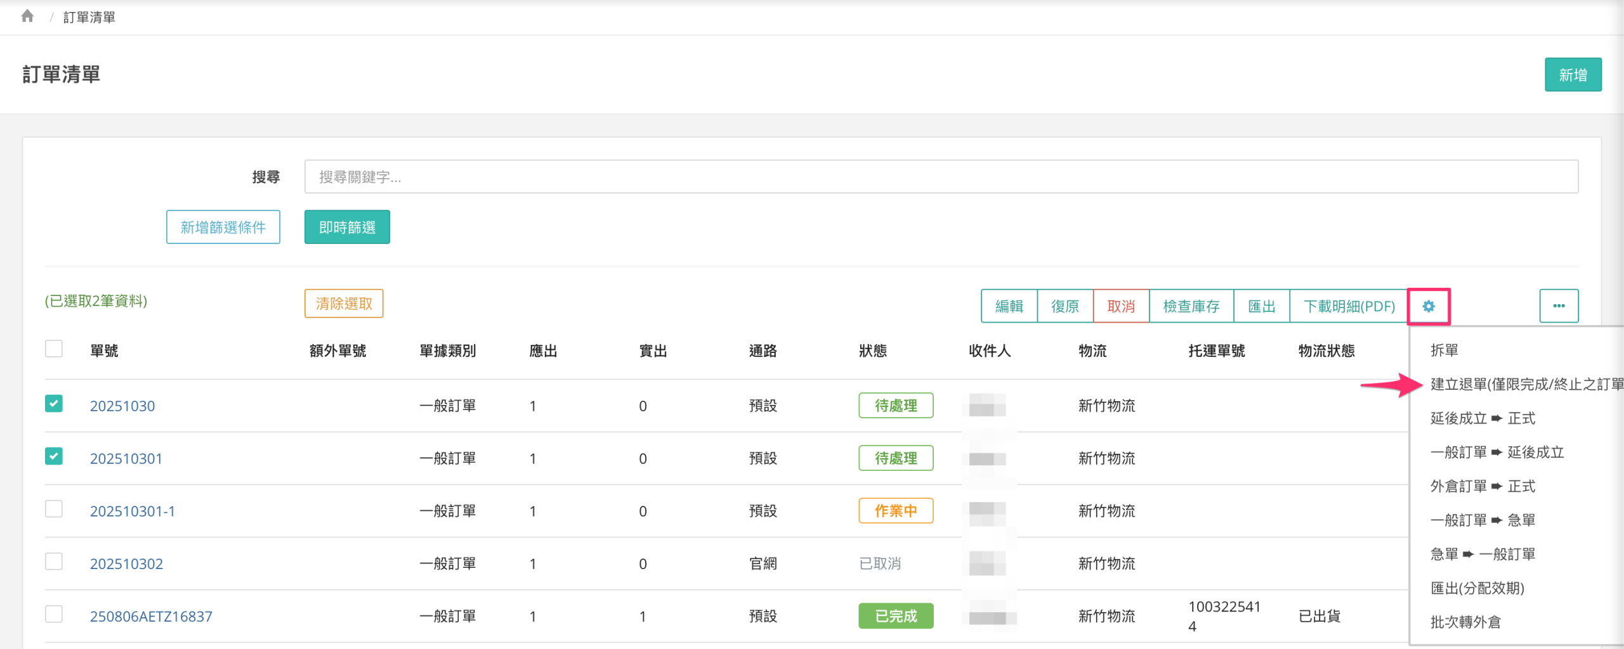Open the three-dots more options menu

pyautogui.click(x=1558, y=307)
